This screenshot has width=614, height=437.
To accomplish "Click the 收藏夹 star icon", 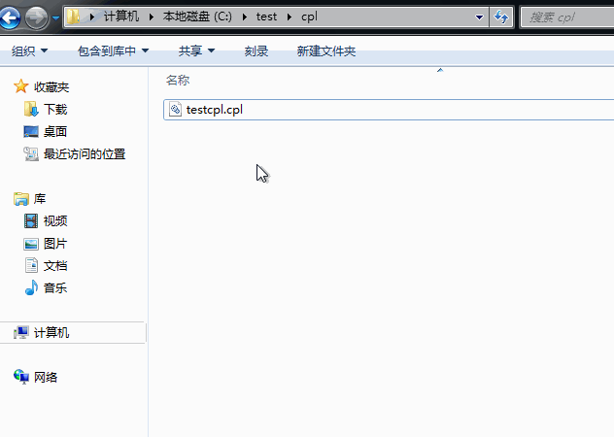I will [x=20, y=86].
